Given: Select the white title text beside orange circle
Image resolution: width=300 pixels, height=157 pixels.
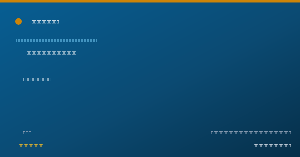Looking at the screenshot, I should point(45,22).
